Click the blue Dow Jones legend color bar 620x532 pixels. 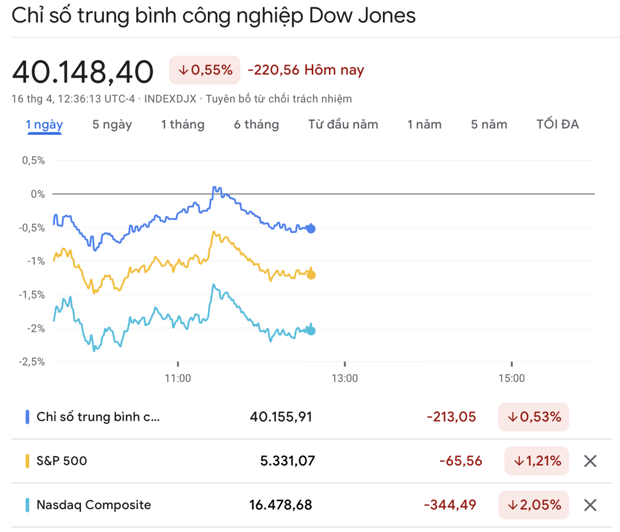(27, 417)
